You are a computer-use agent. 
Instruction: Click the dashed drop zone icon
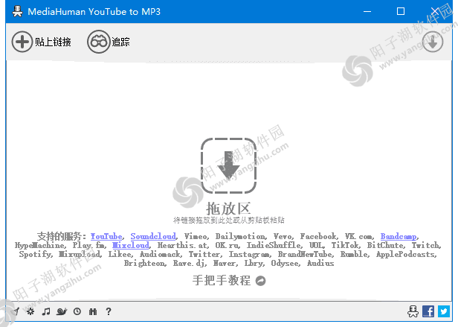pos(228,165)
